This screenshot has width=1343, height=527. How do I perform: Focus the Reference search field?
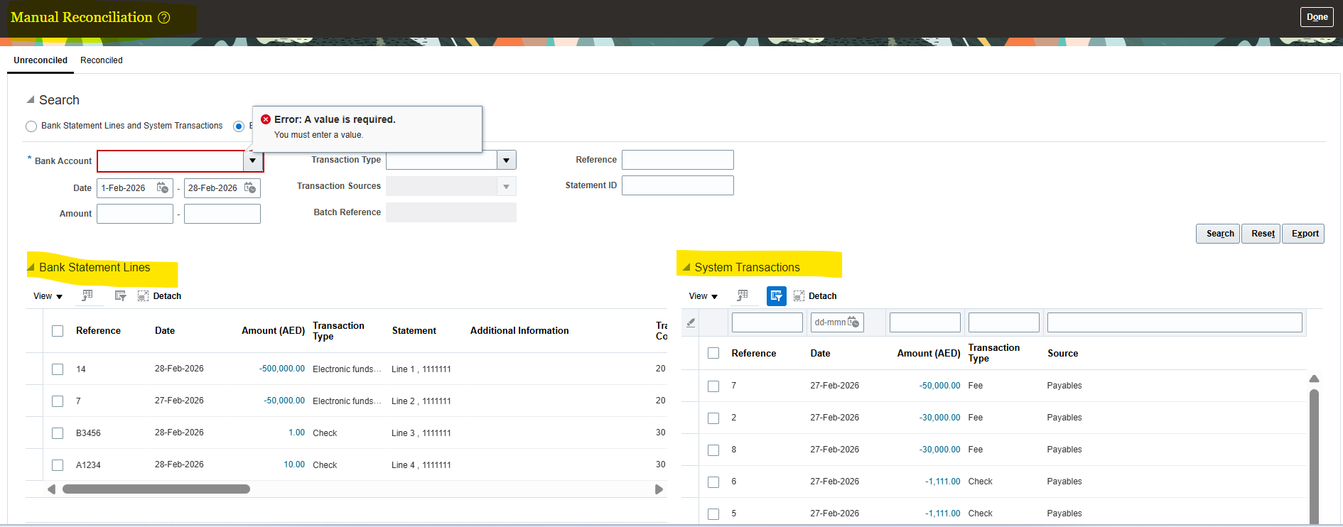pyautogui.click(x=678, y=160)
